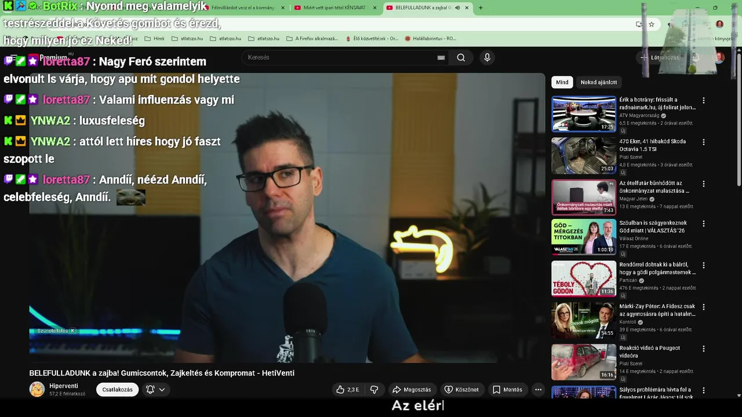Mute the BELEFULLADUNK tab audio icon
The height and width of the screenshot is (417, 742).
coord(457,8)
